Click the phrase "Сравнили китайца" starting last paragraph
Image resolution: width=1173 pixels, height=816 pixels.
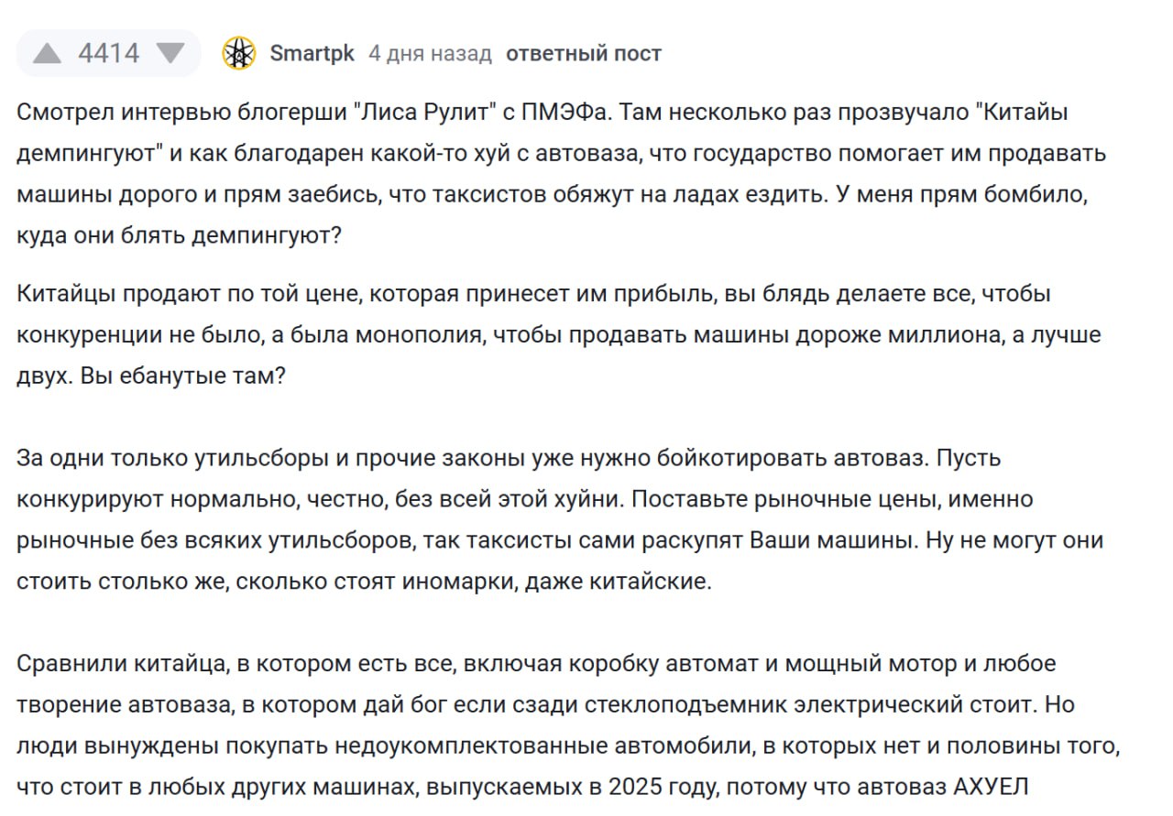[x=109, y=663]
